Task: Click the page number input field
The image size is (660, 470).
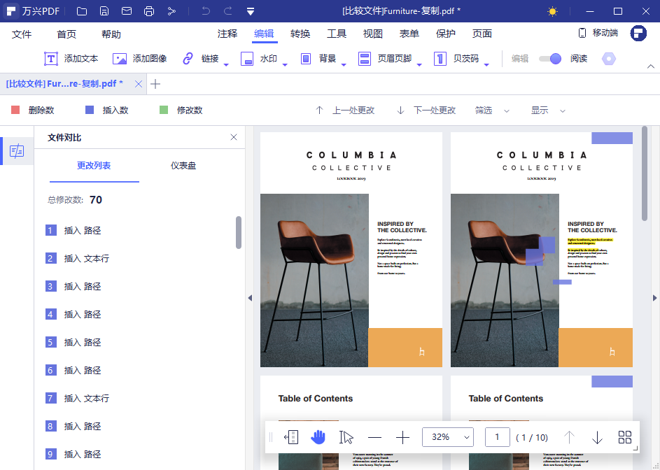Action: click(497, 436)
